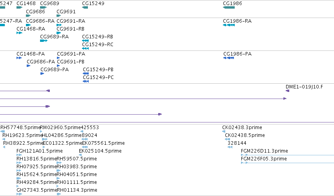The width and height of the screenshot is (334, 196).
Task: Click the EK075561.5prime EST label
Action: pos(103,143)
